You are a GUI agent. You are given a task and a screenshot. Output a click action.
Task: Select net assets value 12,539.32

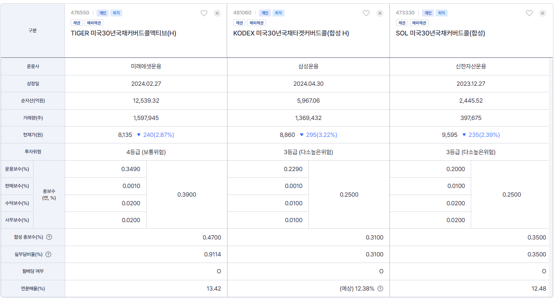click(146, 101)
